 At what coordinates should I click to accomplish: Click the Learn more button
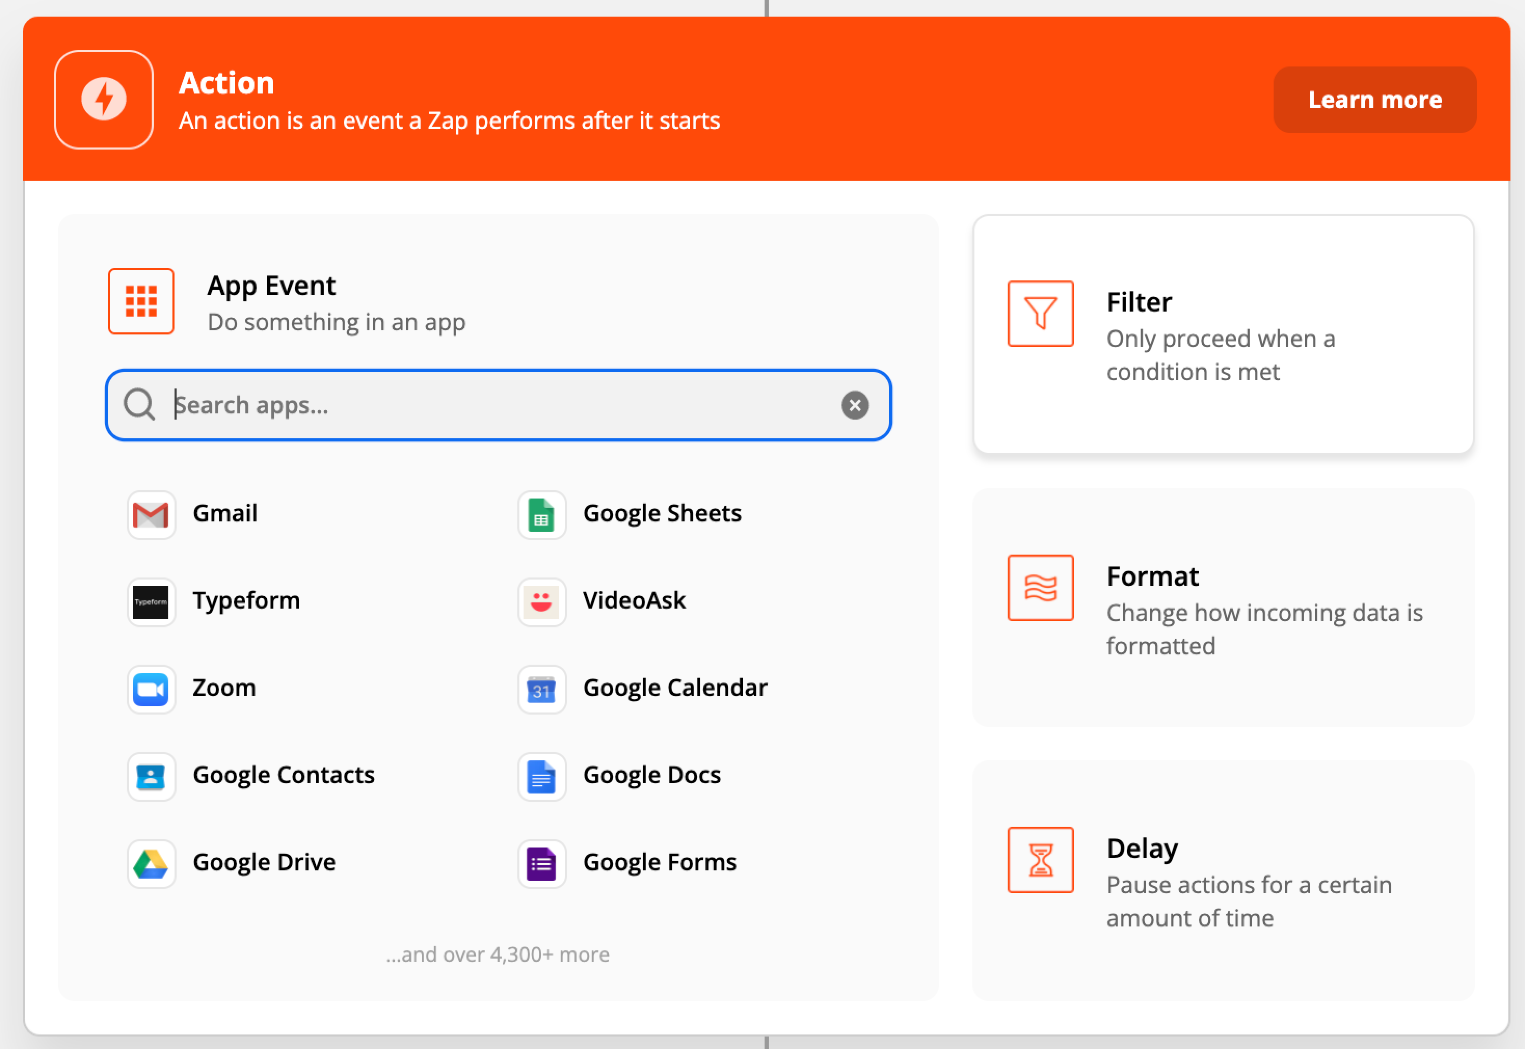pyautogui.click(x=1374, y=99)
